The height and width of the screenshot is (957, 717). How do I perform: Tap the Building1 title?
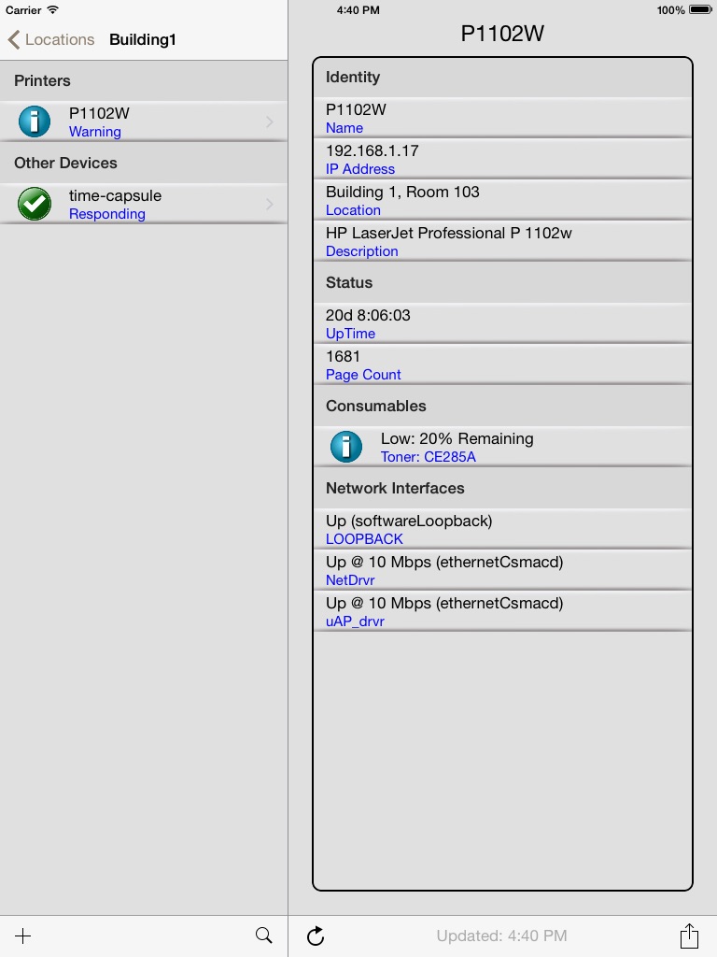[x=143, y=39]
